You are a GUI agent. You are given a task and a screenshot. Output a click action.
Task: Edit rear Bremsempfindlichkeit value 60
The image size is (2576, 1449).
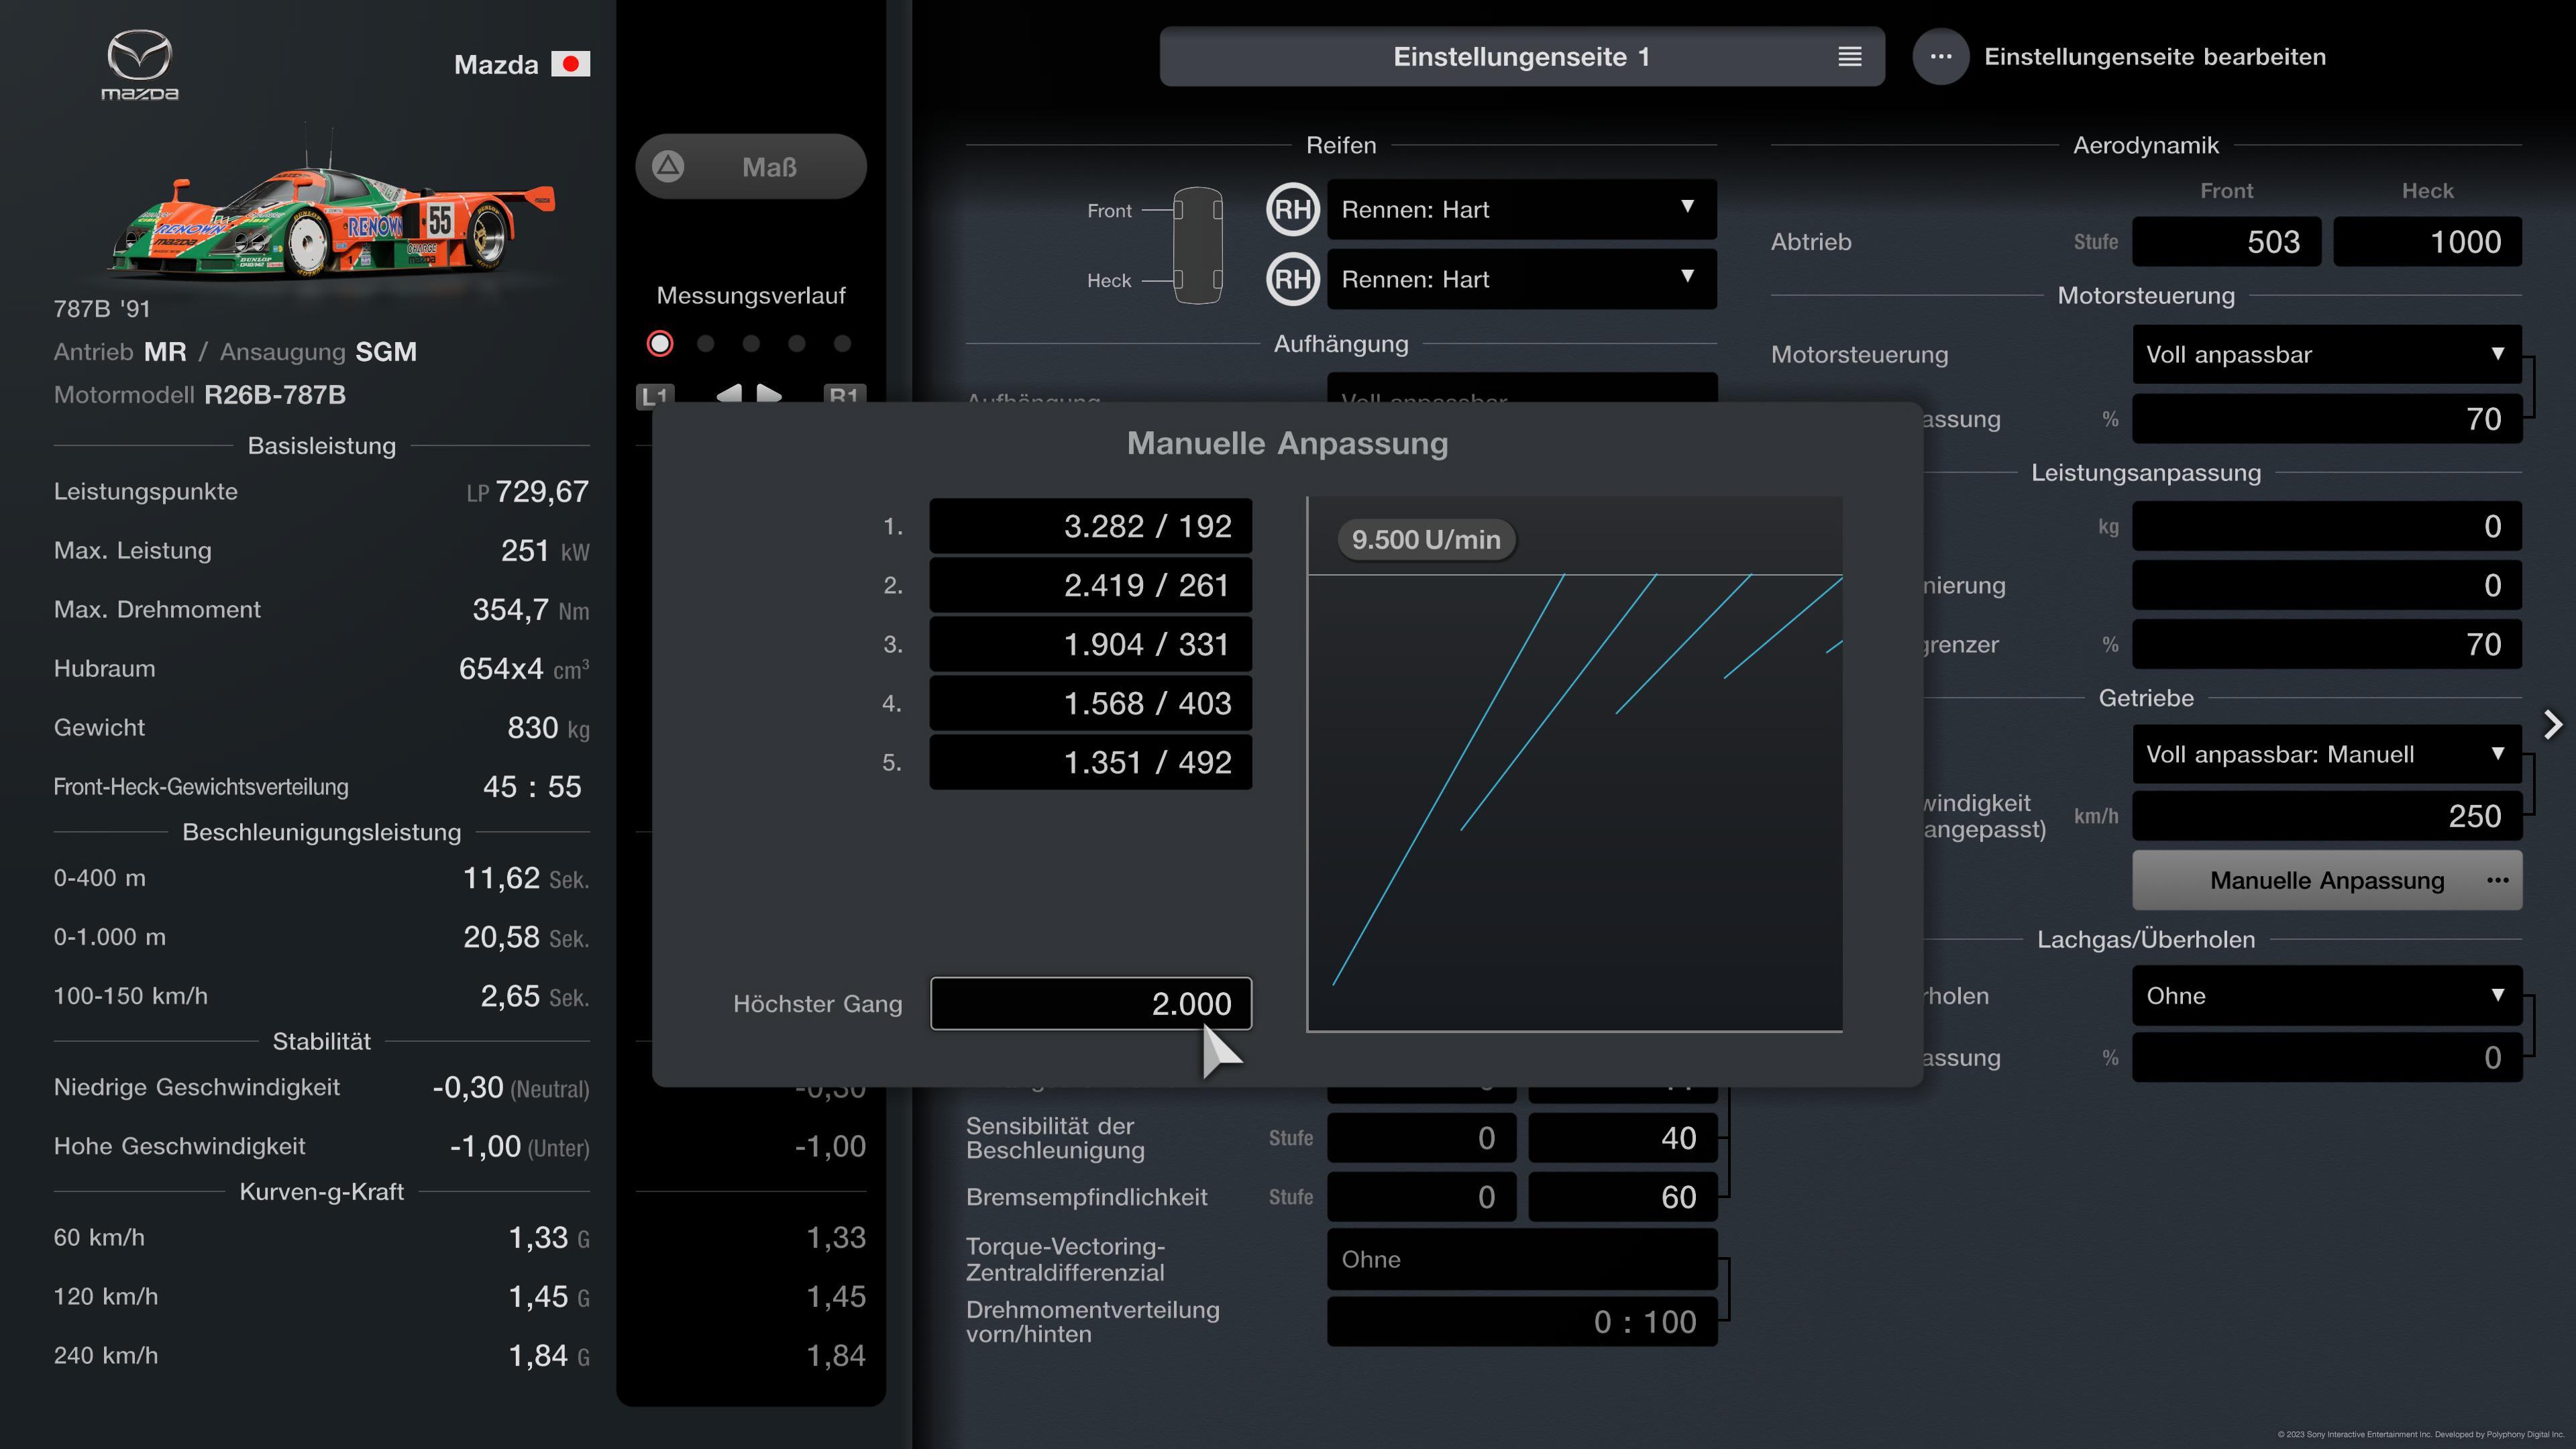pyautogui.click(x=1623, y=1197)
